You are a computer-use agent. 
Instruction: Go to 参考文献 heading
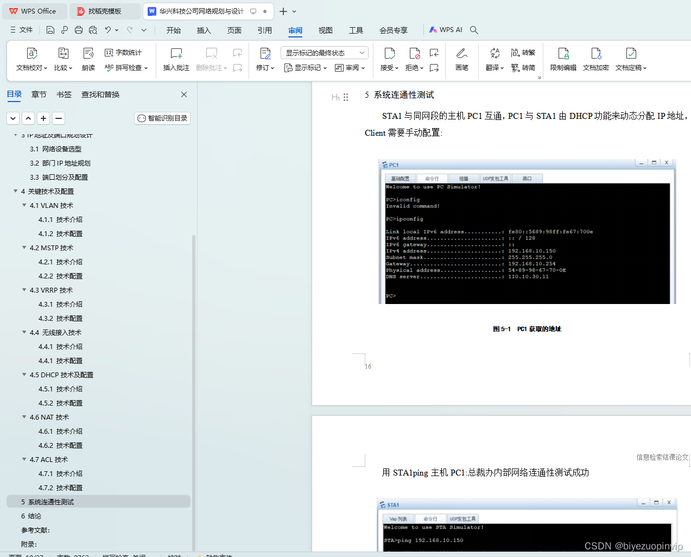[35, 530]
